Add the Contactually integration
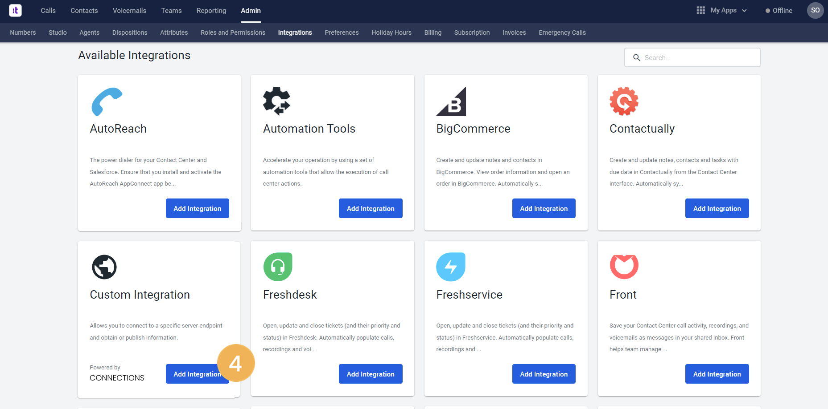This screenshot has width=828, height=409. click(x=717, y=208)
